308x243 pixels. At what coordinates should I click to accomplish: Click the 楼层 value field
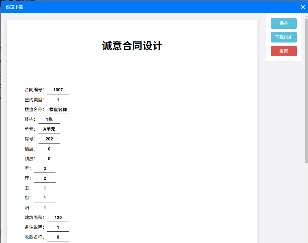point(49,149)
